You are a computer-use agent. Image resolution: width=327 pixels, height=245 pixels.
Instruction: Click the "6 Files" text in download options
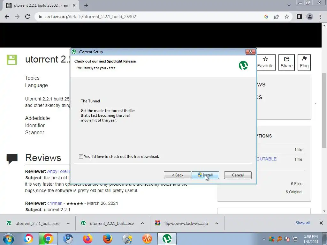click(297, 183)
